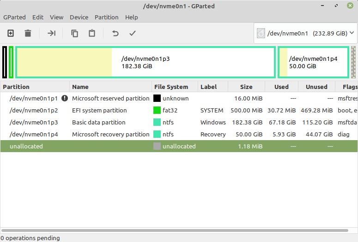The width and height of the screenshot is (358, 242).
Task: Click the Paste partition clipboard icon
Action: tap(92, 33)
